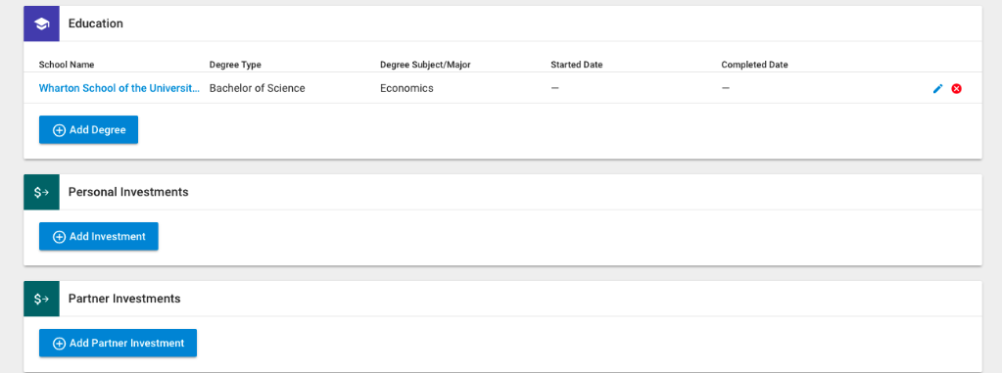The height and width of the screenshot is (373, 1002).
Task: Click the Add Degree button label
Action: (98, 130)
